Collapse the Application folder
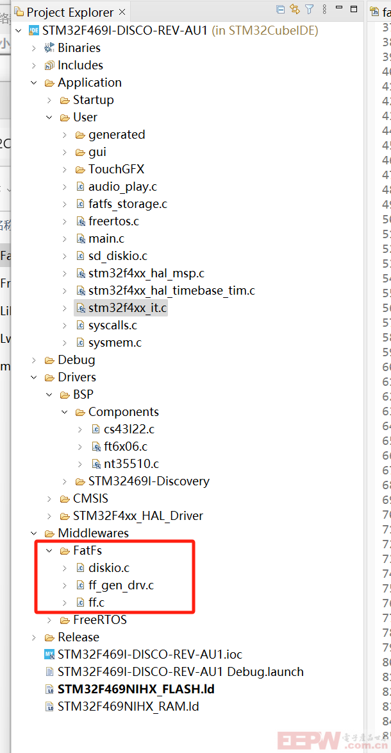391x753 pixels. (33, 83)
